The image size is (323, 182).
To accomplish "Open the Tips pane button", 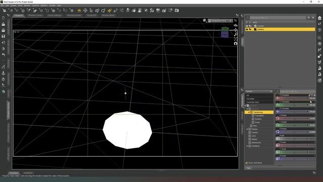I will [x=248, y=168].
